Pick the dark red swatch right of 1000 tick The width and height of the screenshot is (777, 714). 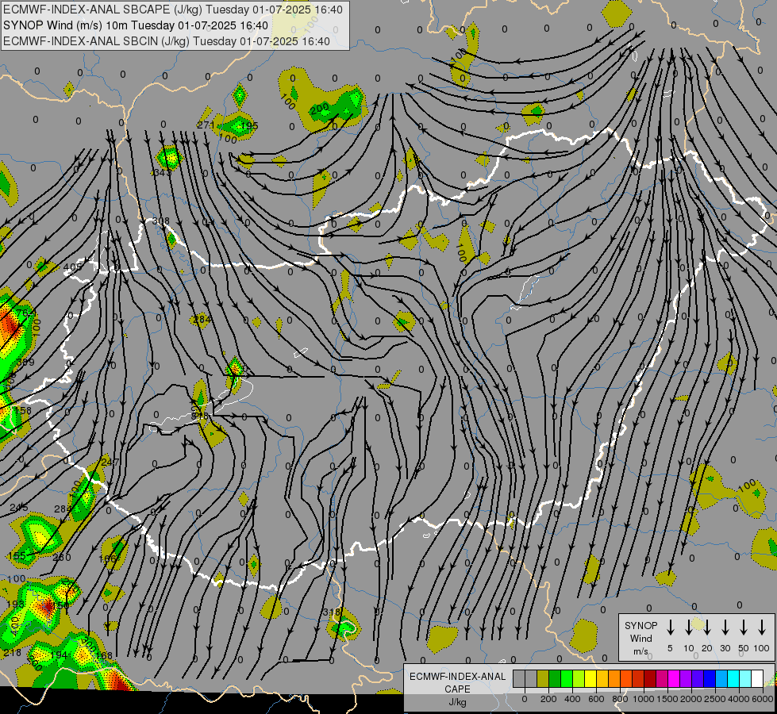tap(650, 678)
